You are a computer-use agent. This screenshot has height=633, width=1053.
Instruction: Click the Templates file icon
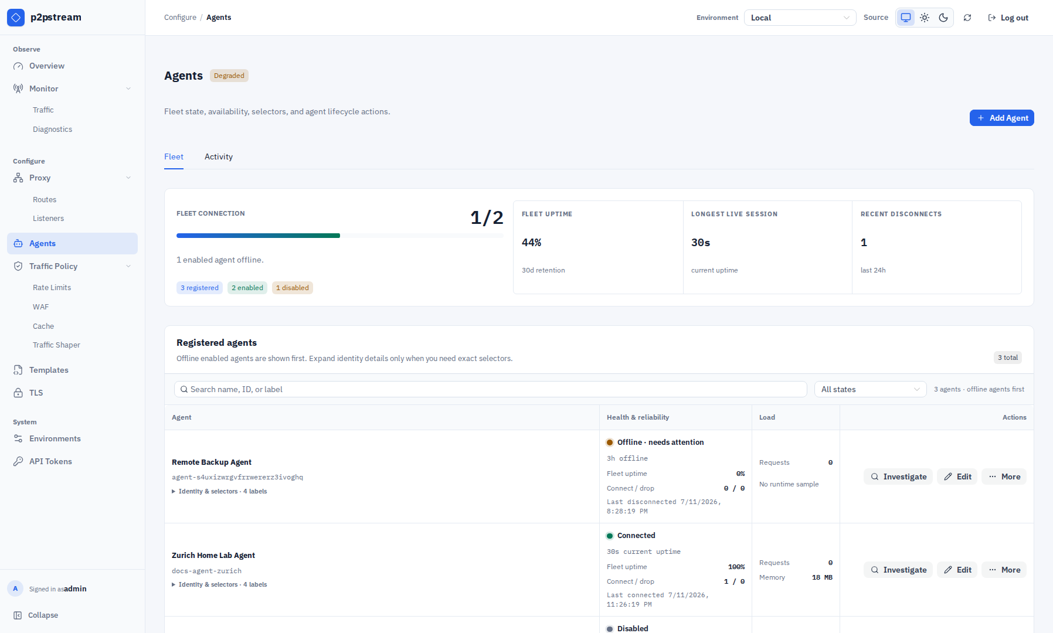[18, 370]
